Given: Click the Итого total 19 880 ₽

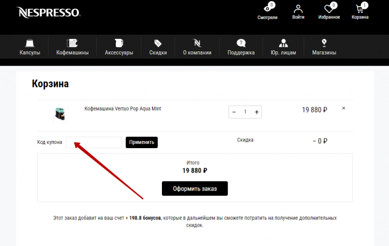Looking at the screenshot, I should 194,171.
